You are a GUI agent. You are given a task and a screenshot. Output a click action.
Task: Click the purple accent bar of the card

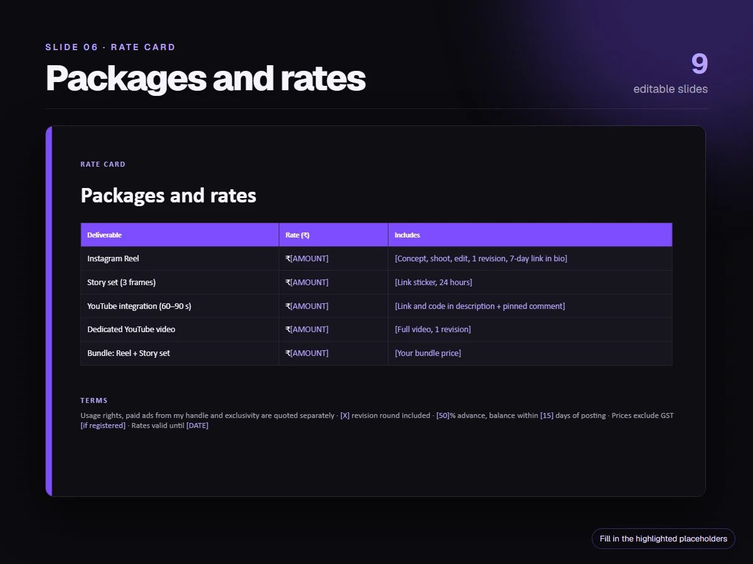coord(49,311)
